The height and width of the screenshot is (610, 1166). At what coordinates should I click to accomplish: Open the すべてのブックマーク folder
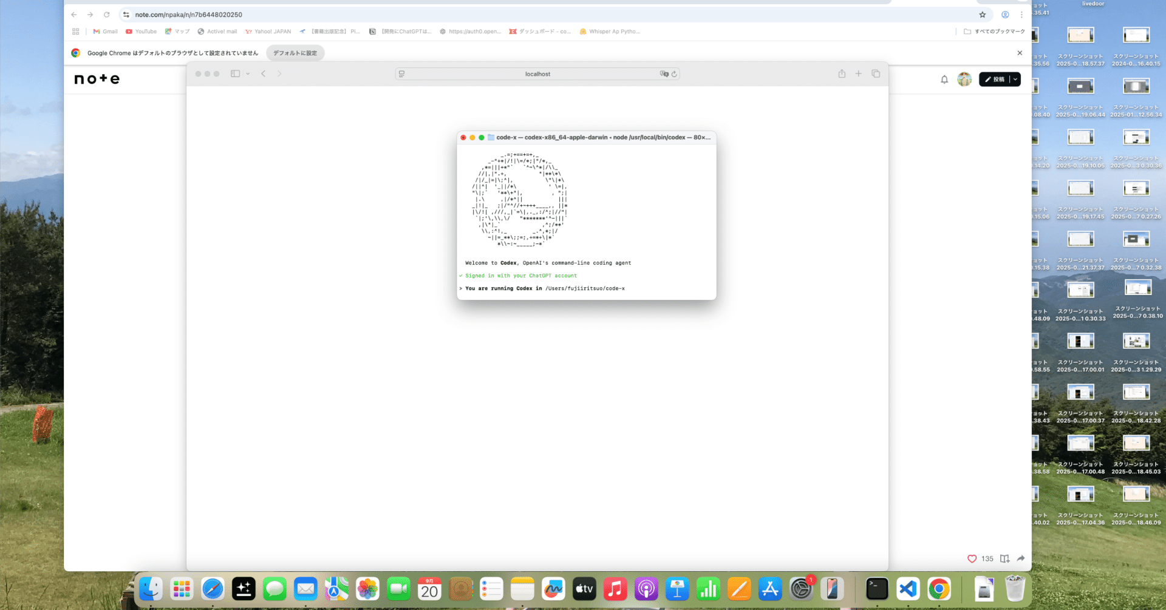(994, 32)
